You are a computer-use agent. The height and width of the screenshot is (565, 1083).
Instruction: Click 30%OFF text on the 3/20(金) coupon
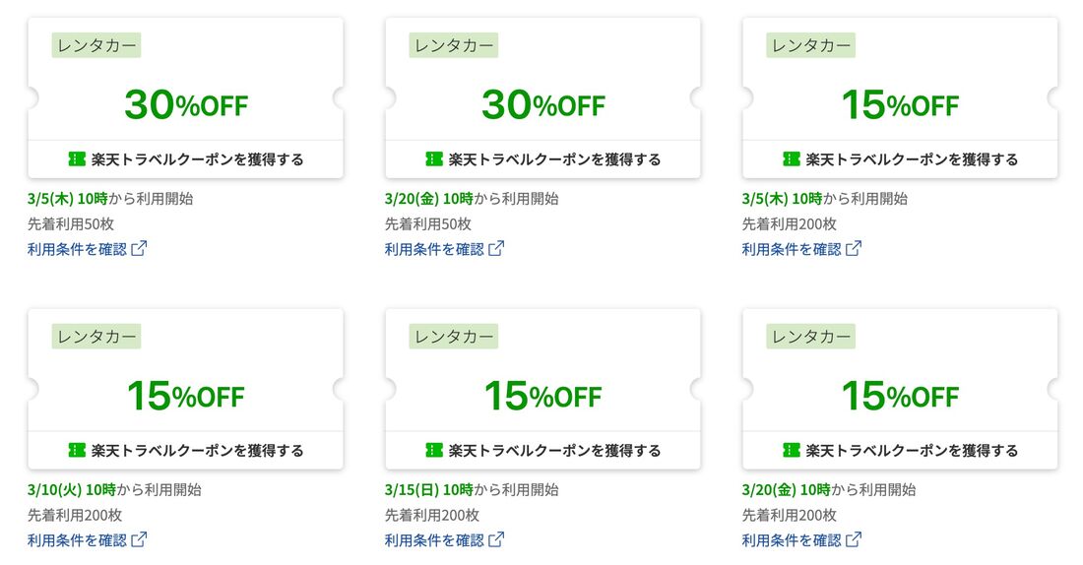(542, 105)
